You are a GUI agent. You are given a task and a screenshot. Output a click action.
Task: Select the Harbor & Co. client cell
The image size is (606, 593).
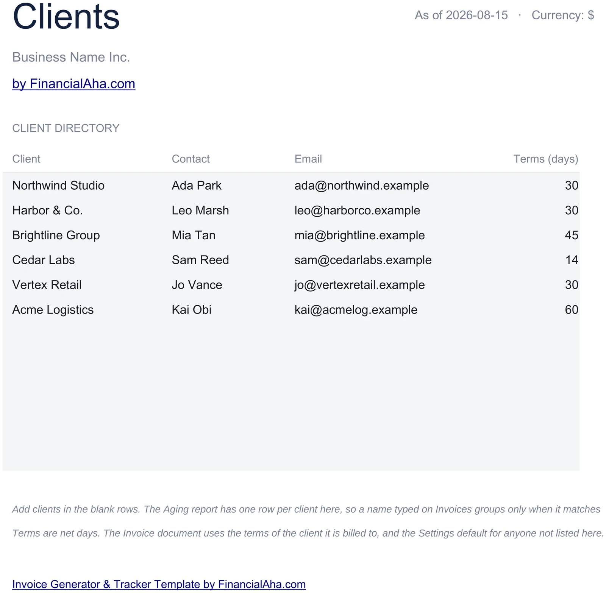tap(47, 211)
